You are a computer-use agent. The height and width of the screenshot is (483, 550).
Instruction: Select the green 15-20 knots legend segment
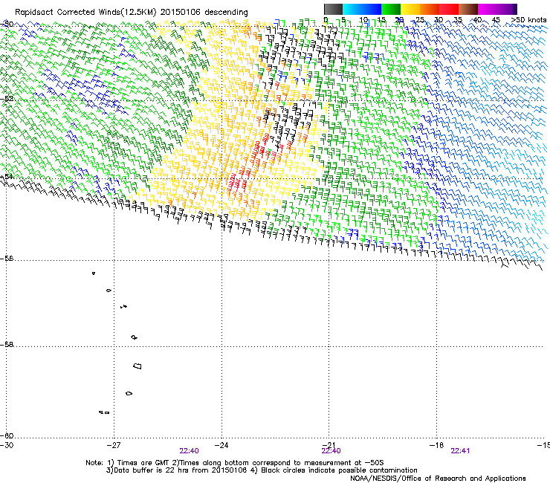coord(391,9)
